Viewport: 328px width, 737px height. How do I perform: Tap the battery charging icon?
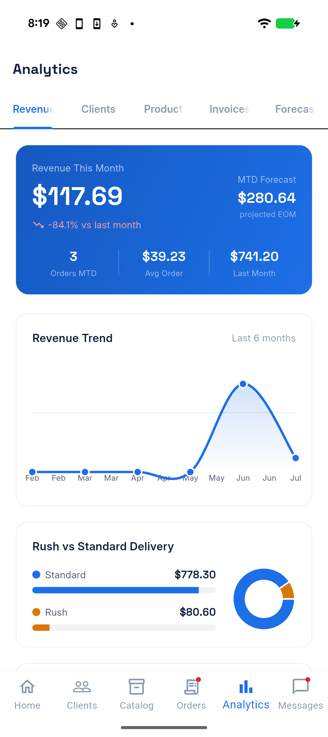(x=288, y=23)
